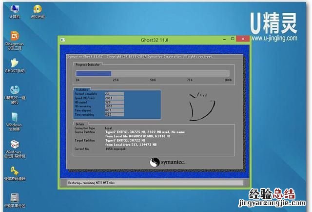
Task: Minimize the Ghost32 11.0 window
Action: pos(224,39)
